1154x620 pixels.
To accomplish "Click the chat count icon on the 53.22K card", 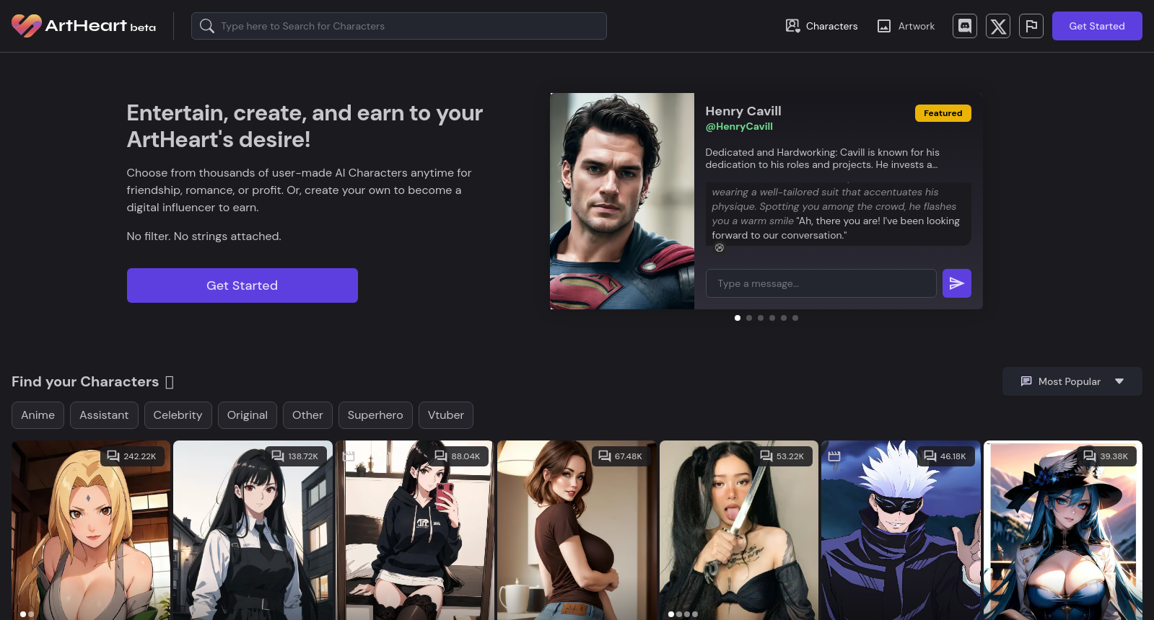I will pos(766,456).
